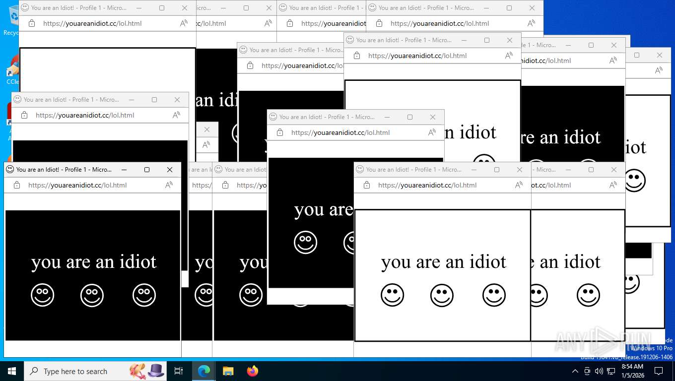Click Read aloud icon in the active Edge window
Viewport: 675px width, 381px height.
(x=169, y=185)
